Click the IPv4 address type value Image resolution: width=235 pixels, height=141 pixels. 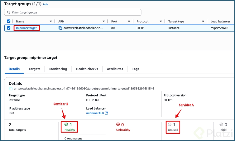[12, 113]
